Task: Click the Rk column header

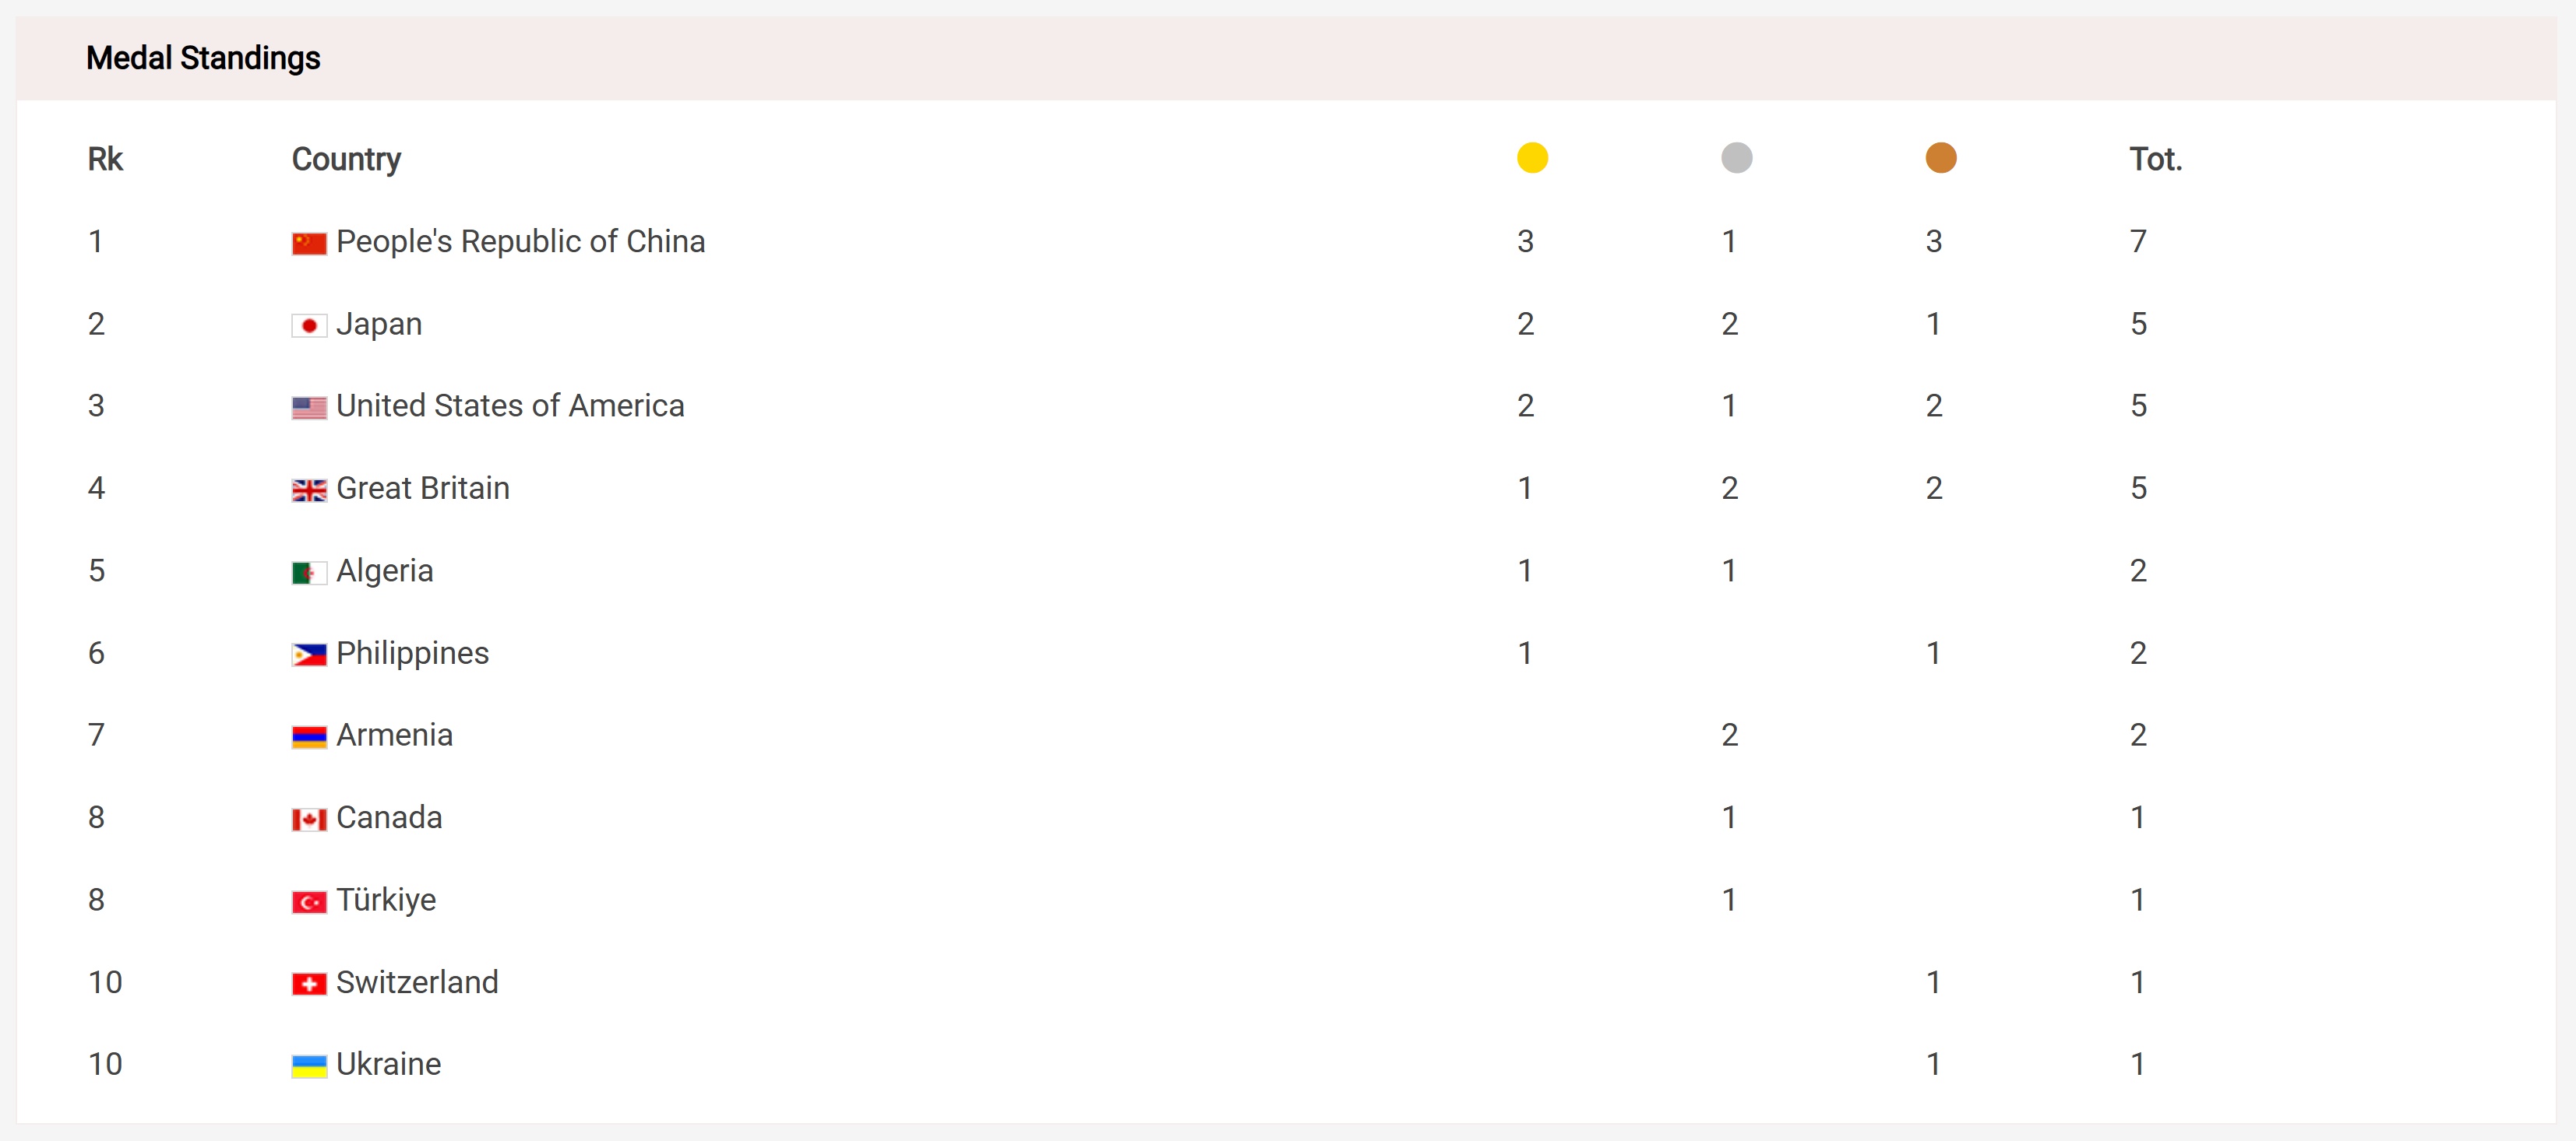Action: pyautogui.click(x=105, y=159)
